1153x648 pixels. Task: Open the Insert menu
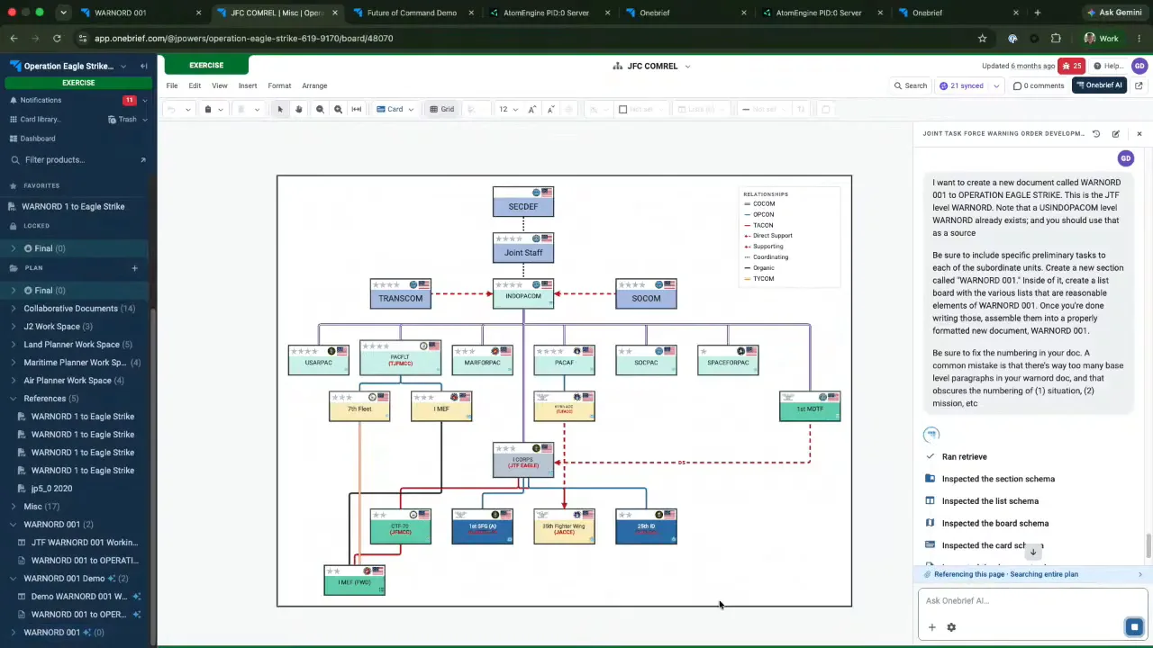[x=248, y=85]
